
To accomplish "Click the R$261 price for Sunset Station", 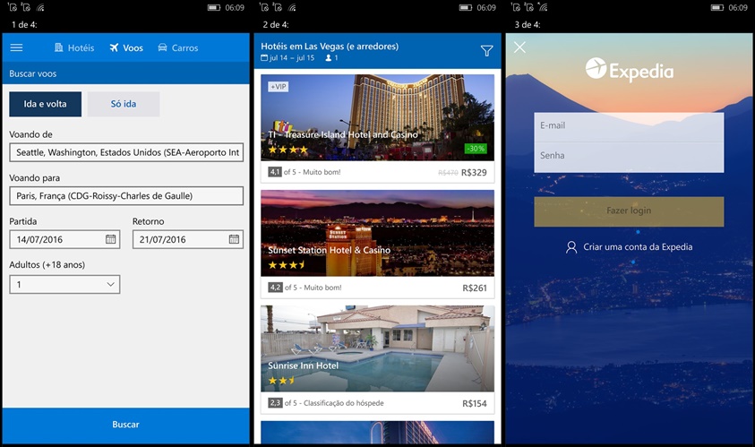I will [475, 288].
